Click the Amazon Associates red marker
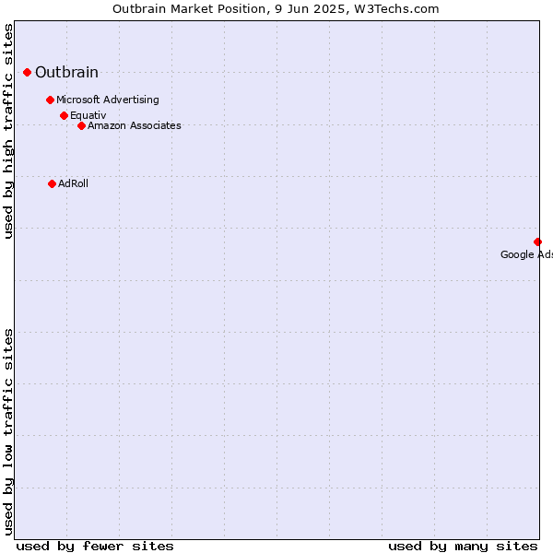The height and width of the screenshot is (553, 553). [81, 125]
